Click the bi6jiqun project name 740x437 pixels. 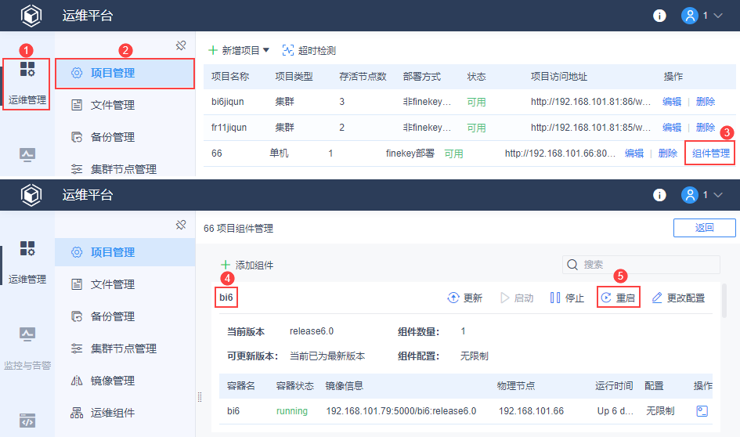coord(227,102)
